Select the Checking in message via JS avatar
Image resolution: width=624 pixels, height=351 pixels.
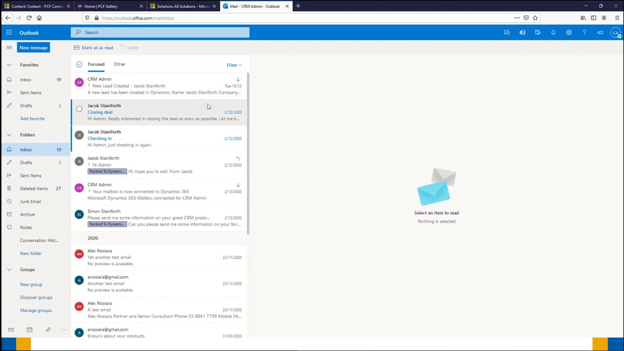(79, 136)
